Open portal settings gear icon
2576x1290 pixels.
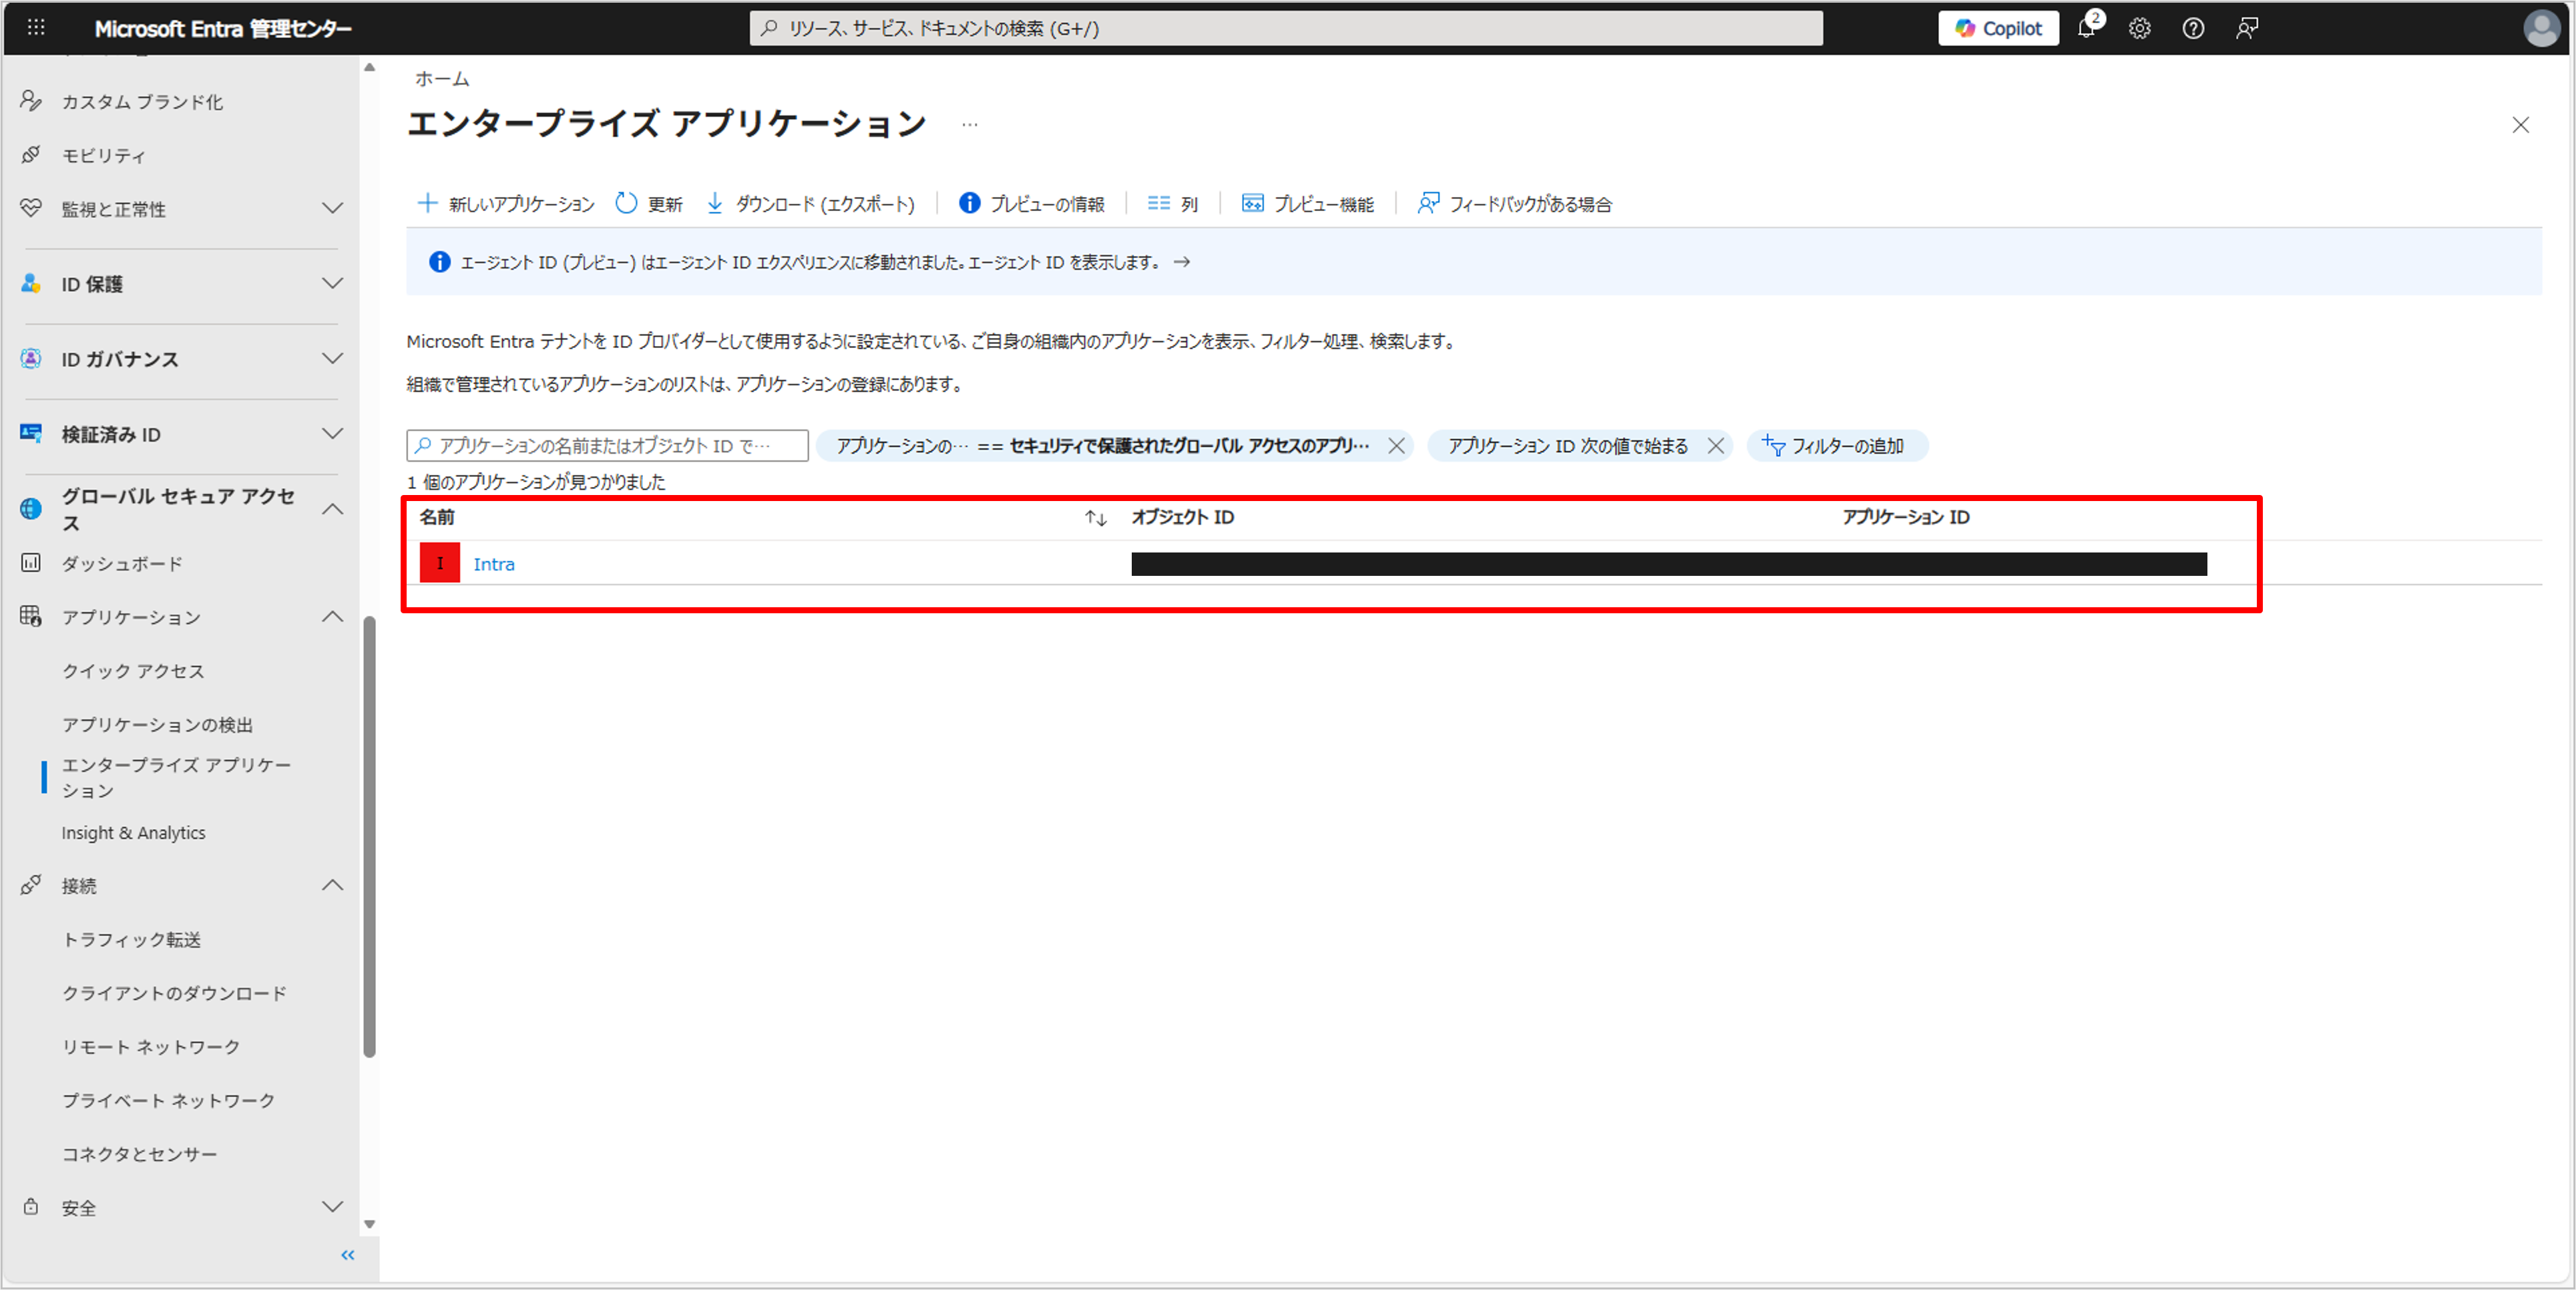pos(2139,28)
